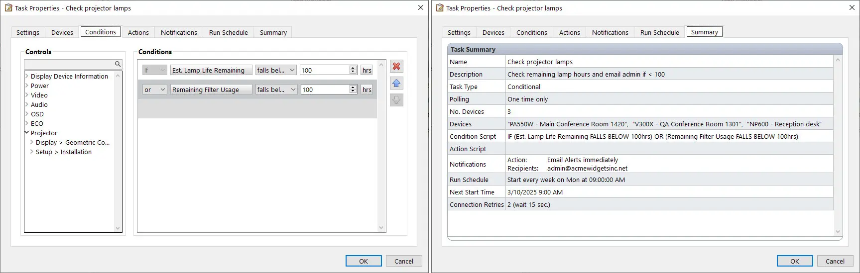Screen dimensions: 860x273
Task: Move condition up with blue arrow icon
Action: pyautogui.click(x=396, y=83)
